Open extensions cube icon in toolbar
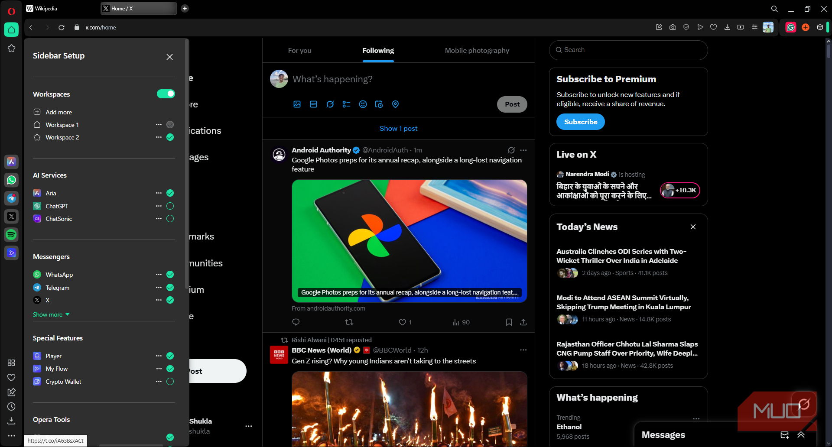 (x=820, y=27)
